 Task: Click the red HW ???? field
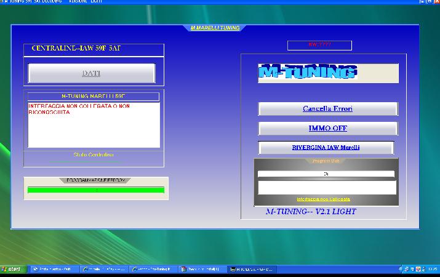click(319, 45)
